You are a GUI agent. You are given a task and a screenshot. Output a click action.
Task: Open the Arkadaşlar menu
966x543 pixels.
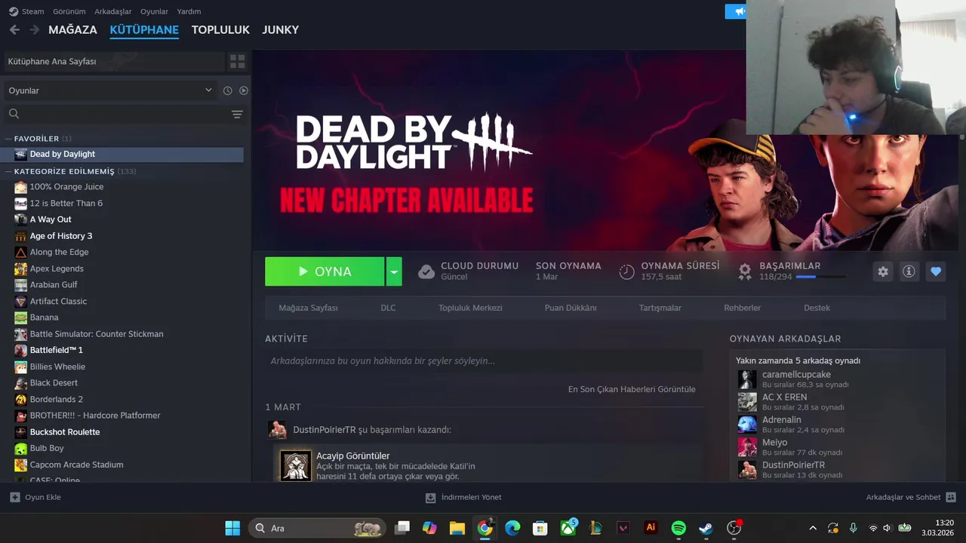pos(113,11)
